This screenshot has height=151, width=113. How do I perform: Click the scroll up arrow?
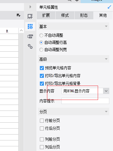(x=21, y=31)
